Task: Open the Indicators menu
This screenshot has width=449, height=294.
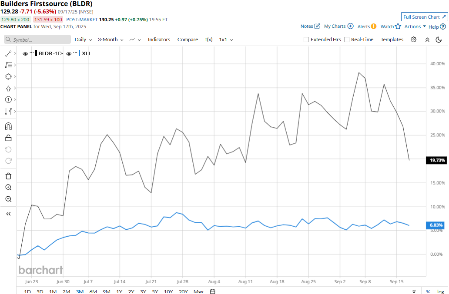Action: tap(159, 40)
